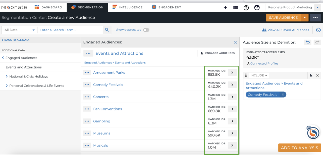Close the Engaged Audiences panel
Screen dimensions: 323x155
(x=235, y=42)
